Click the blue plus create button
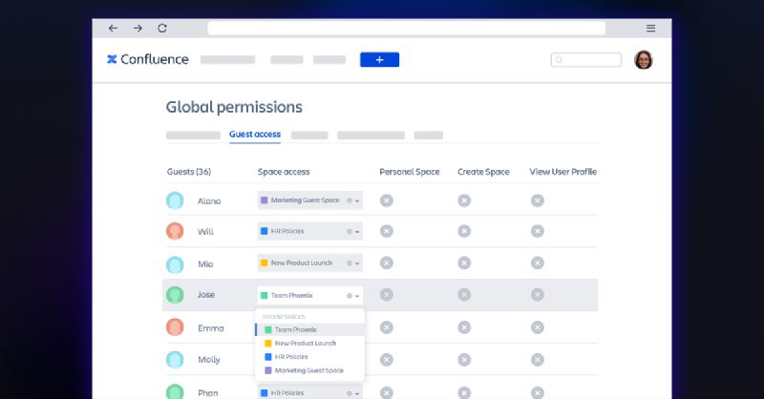This screenshot has height=399, width=764. pos(379,59)
